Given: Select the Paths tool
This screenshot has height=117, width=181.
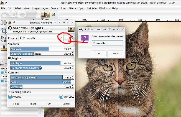Looking at the screenshot, I should 4,39.
